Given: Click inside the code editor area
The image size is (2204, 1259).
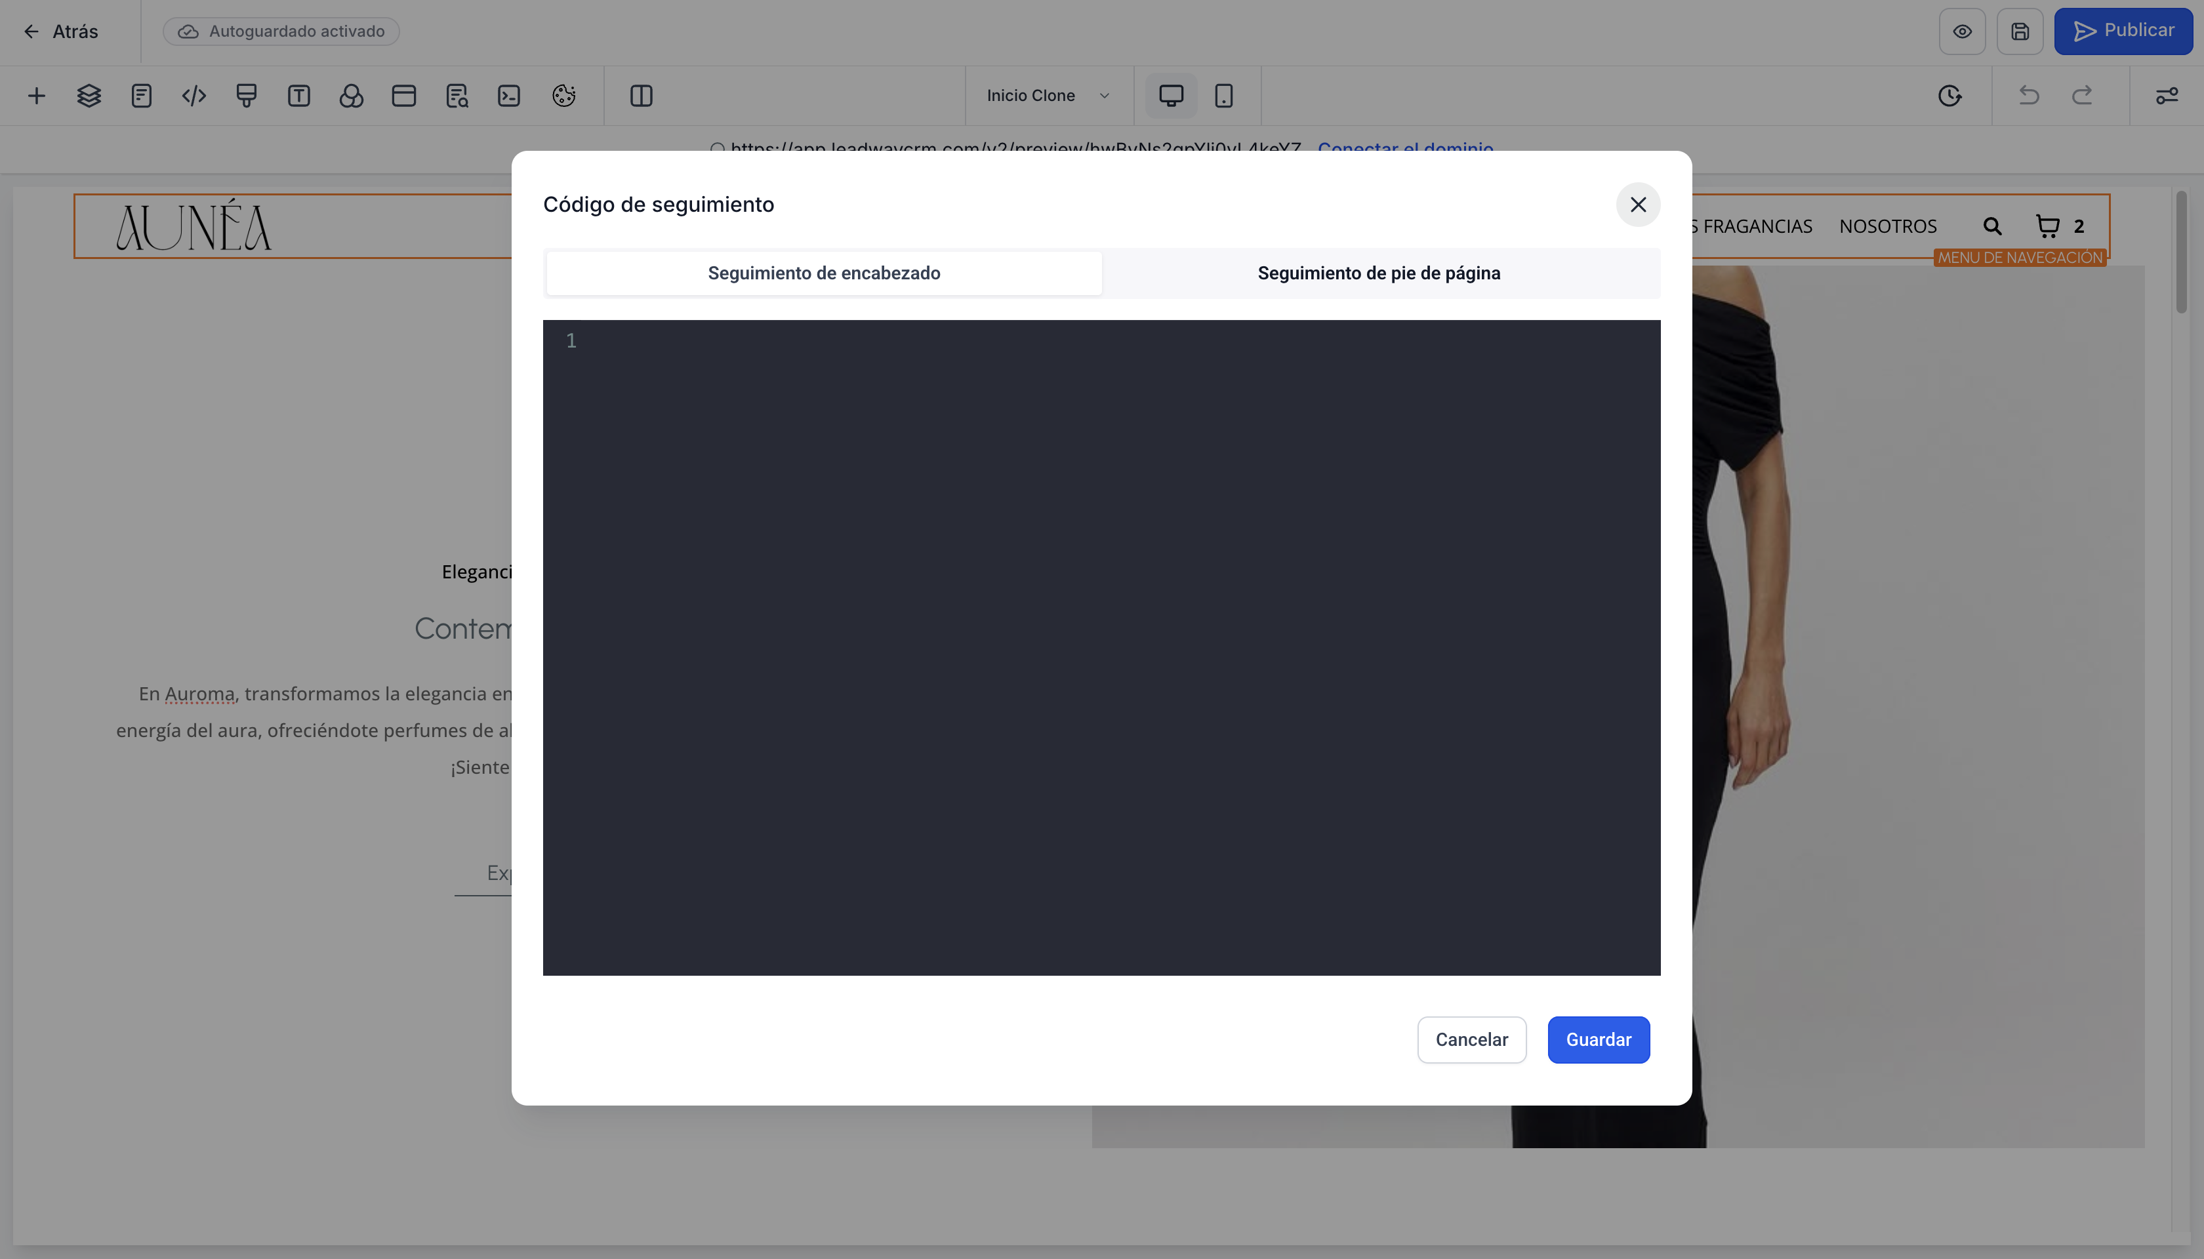Looking at the screenshot, I should 1100,647.
